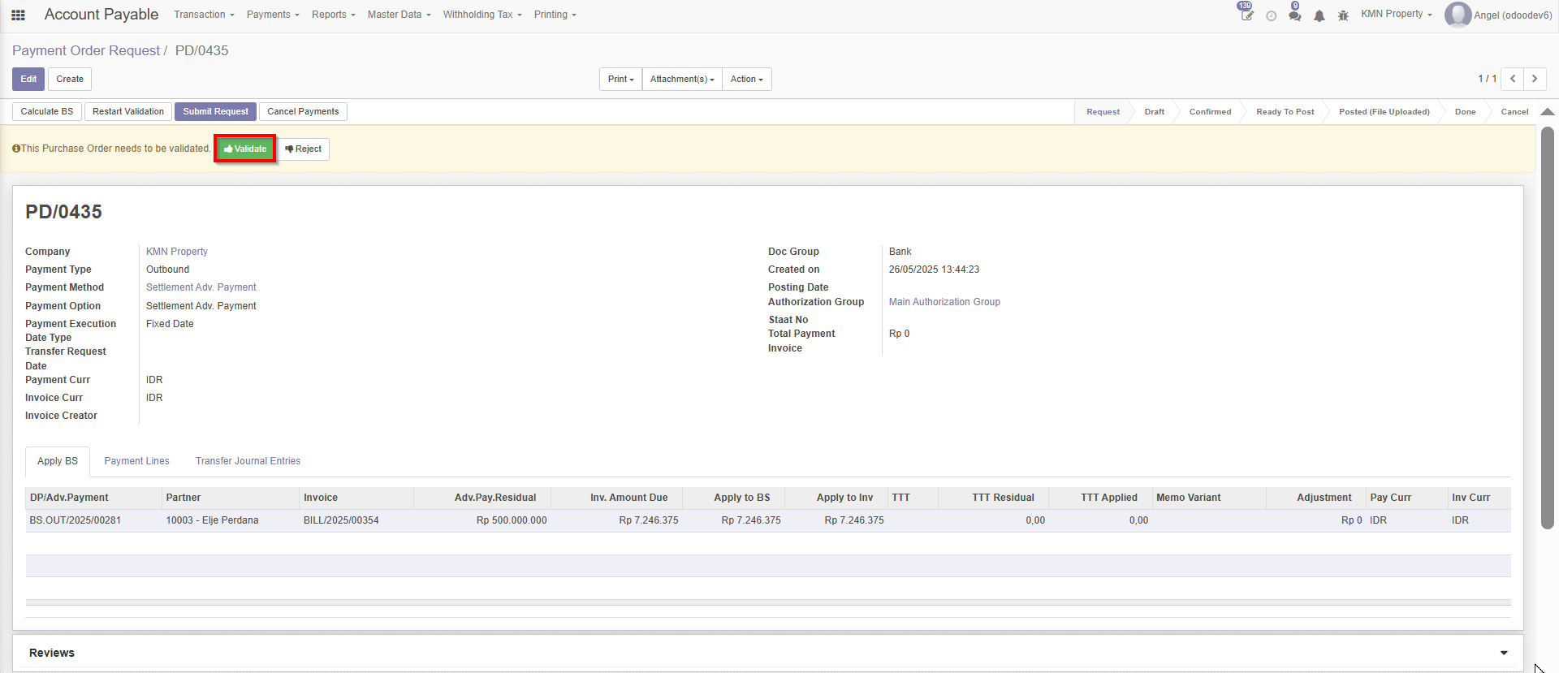Image resolution: width=1559 pixels, height=673 pixels.
Task: Click the Calculate BS button
Action: tap(47, 111)
